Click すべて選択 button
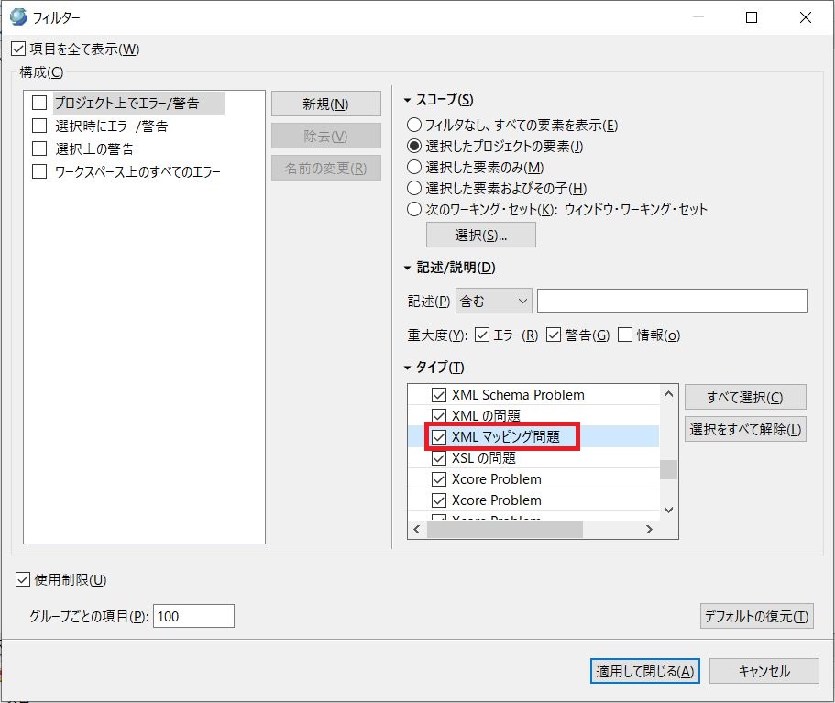The height and width of the screenshot is (703, 835). (744, 397)
